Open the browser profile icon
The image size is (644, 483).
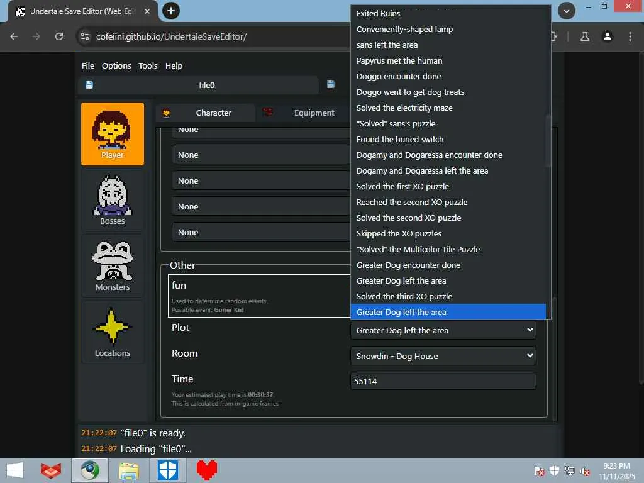(608, 36)
